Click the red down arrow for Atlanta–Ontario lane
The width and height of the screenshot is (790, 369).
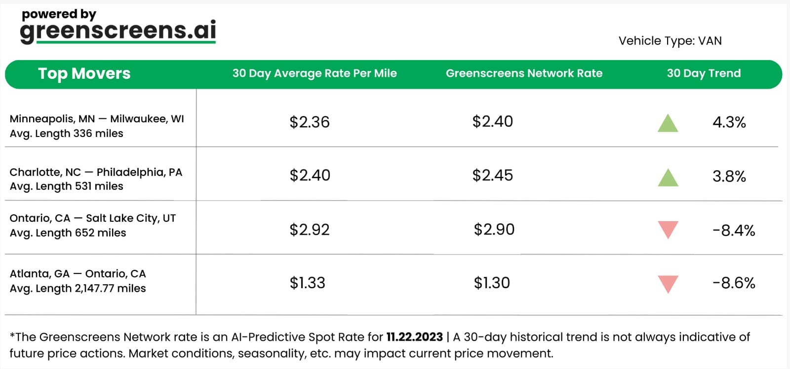coord(668,283)
